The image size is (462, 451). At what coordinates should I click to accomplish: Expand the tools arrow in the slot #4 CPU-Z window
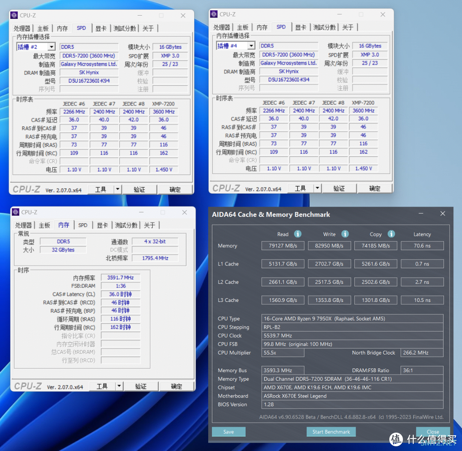(317, 188)
